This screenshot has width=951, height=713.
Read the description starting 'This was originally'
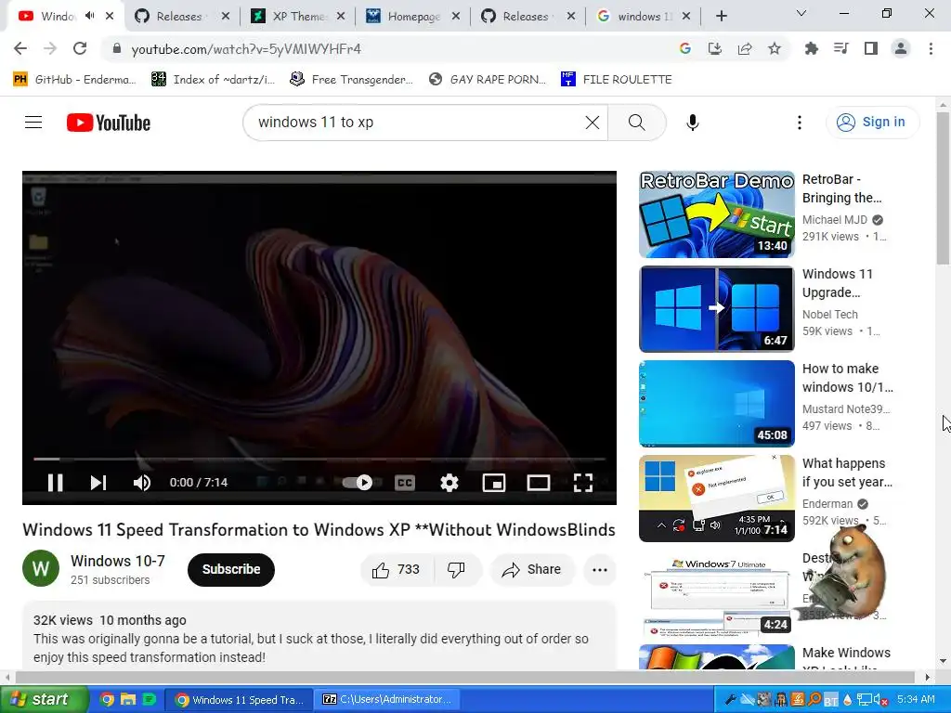coord(310,648)
